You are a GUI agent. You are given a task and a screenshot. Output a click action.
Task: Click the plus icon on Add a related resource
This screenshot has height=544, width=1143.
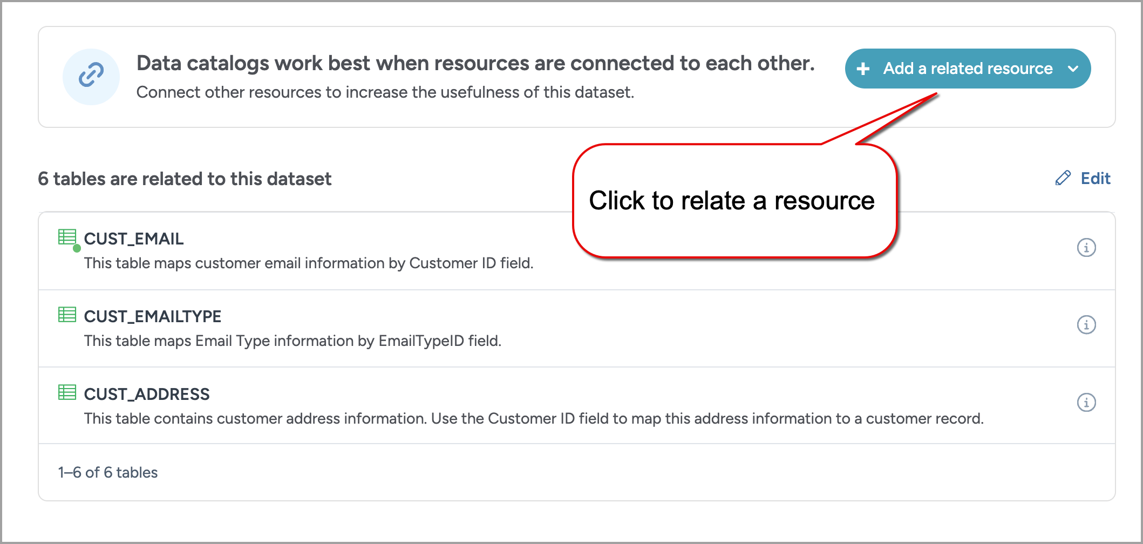(x=863, y=69)
